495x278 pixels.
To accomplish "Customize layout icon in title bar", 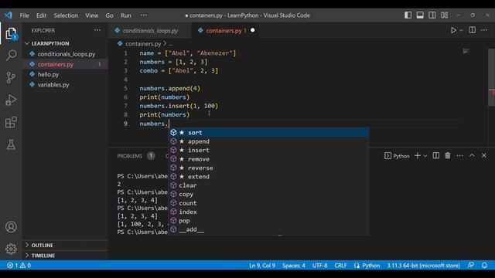I will pos(445,15).
